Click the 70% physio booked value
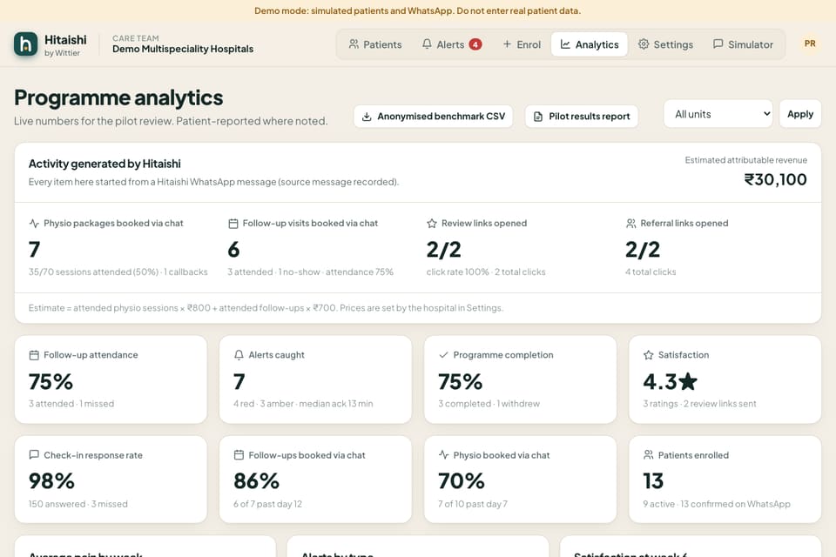836x557 pixels. pos(462,480)
